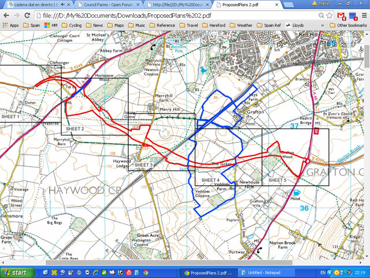Open the Apps shortcut in bookmarks bar
This screenshot has height=278, width=370.
point(10,25)
